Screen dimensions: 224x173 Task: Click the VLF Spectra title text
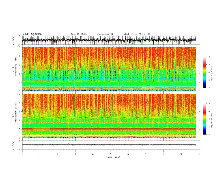(32, 34)
